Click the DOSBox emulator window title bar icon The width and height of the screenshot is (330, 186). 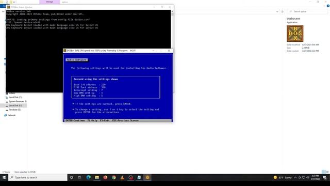pyautogui.click(x=65, y=51)
